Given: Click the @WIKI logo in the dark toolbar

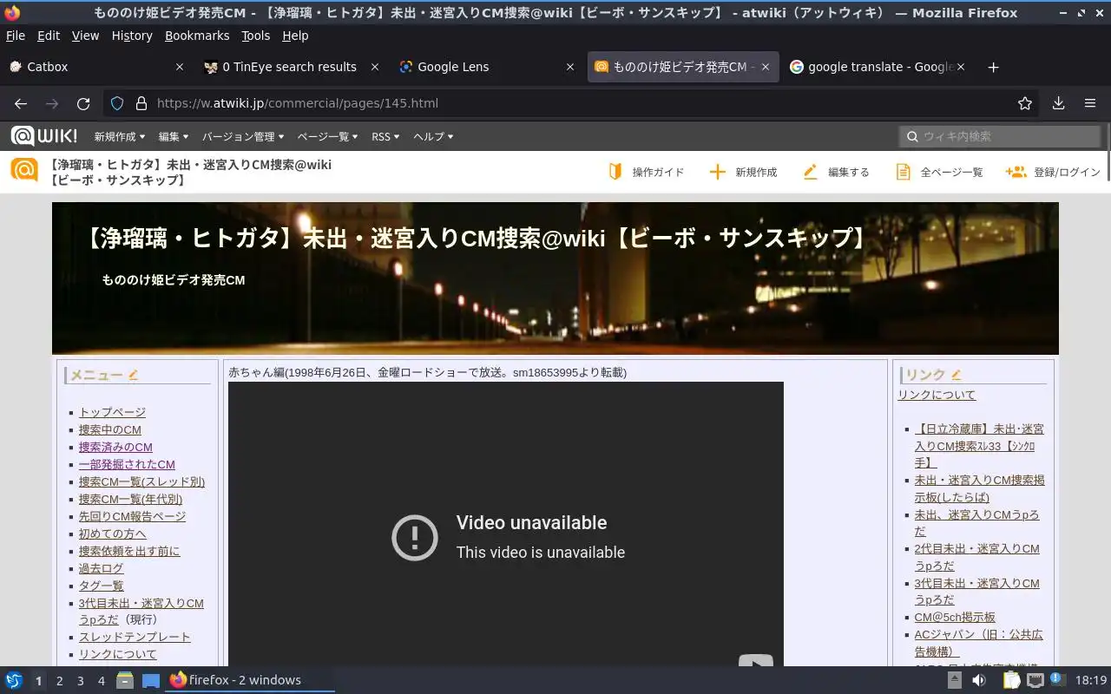Looking at the screenshot, I should coord(43,136).
